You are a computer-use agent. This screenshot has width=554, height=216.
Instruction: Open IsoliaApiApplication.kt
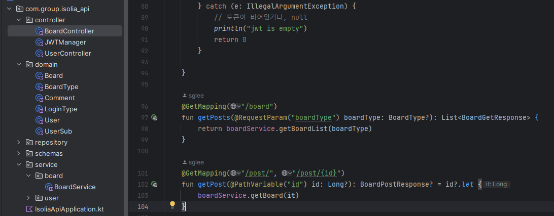coord(69,209)
